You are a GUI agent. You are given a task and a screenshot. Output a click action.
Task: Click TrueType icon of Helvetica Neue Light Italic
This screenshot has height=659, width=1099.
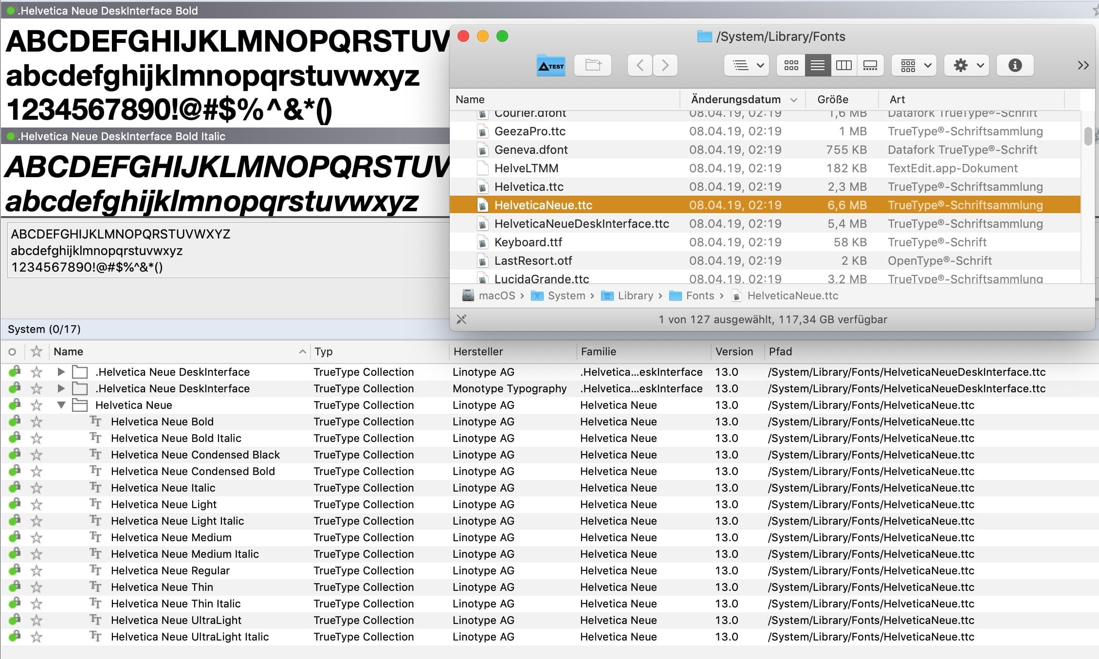tap(95, 521)
